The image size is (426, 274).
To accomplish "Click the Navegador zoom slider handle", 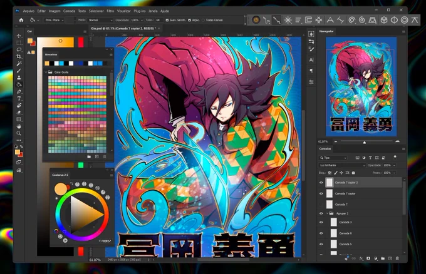I will [365, 142].
